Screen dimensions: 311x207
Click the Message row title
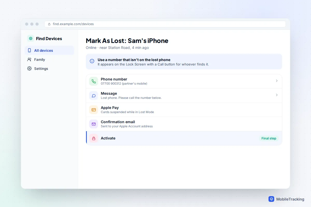point(109,93)
